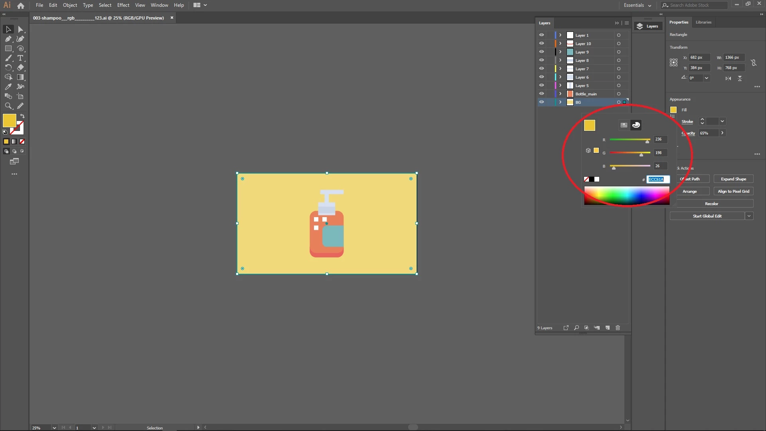
Task: Delete selection with Layers trash icon
Action: [618, 328]
